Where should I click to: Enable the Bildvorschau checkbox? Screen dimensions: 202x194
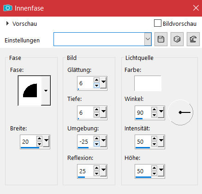pyautogui.click(x=158, y=23)
